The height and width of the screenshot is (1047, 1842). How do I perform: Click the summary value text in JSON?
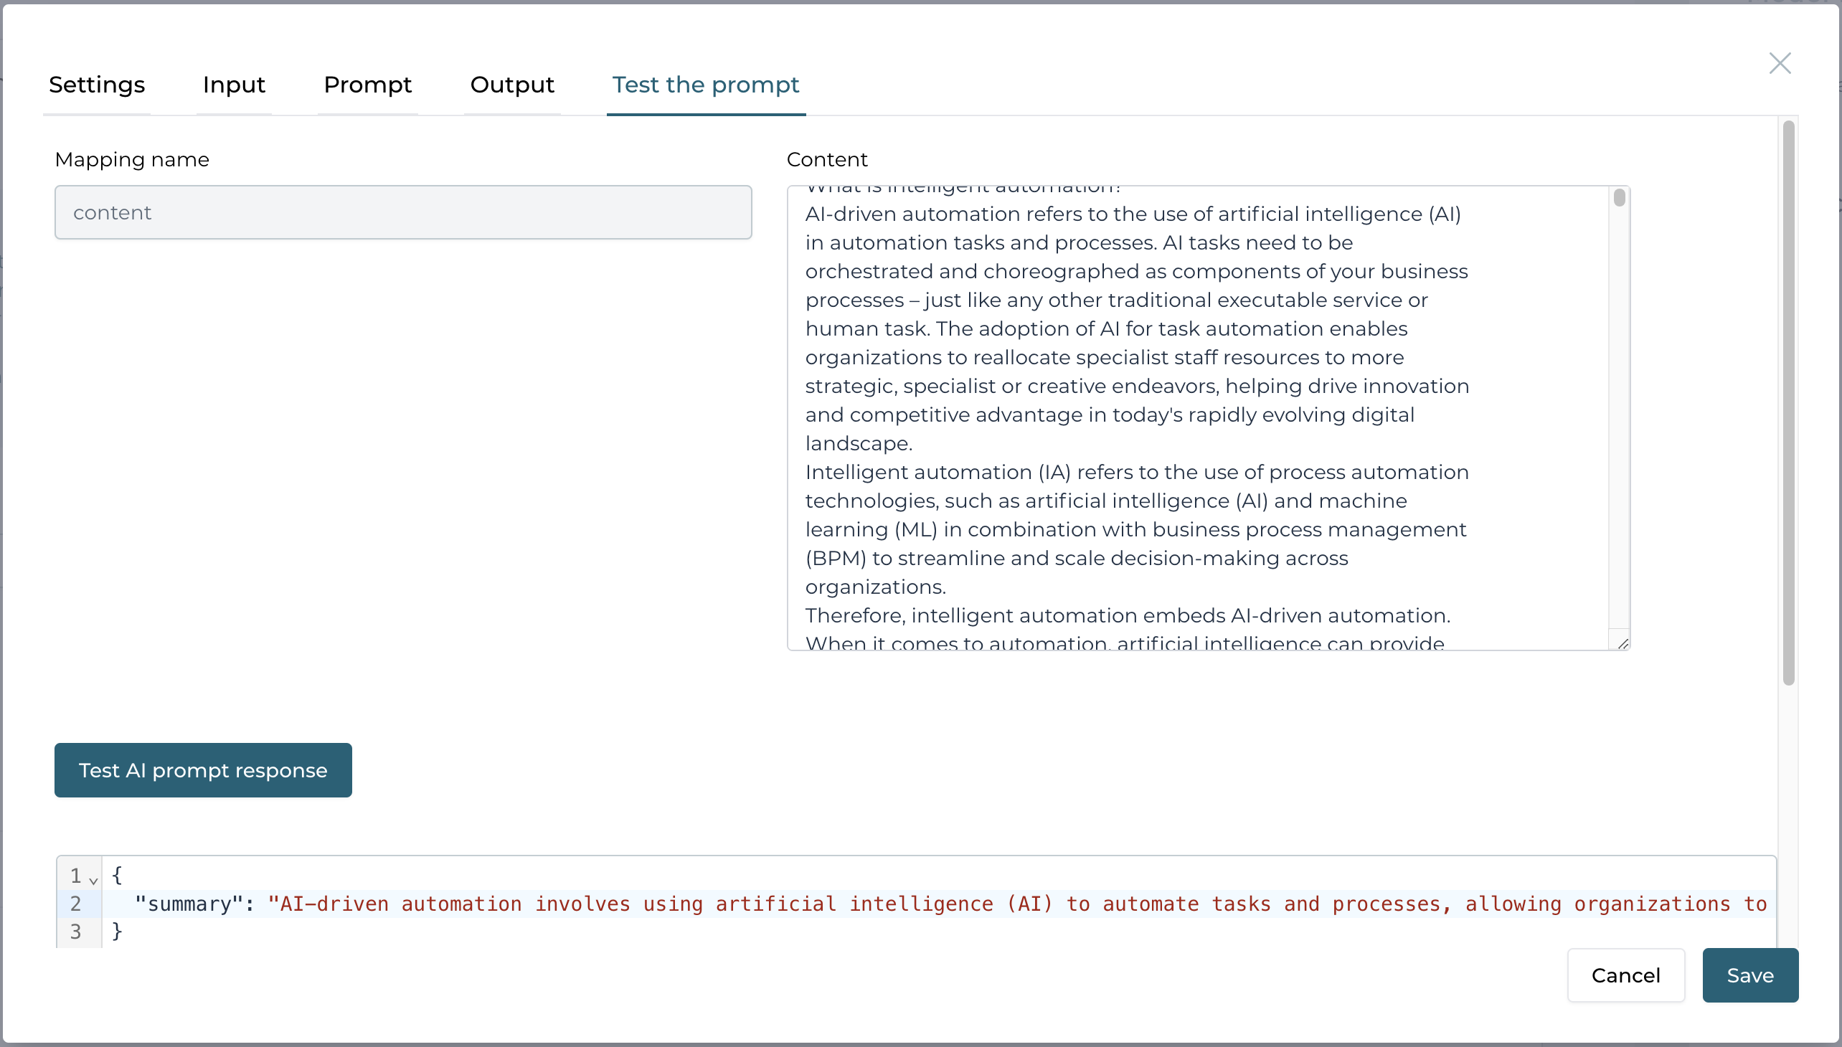pyautogui.click(x=575, y=904)
